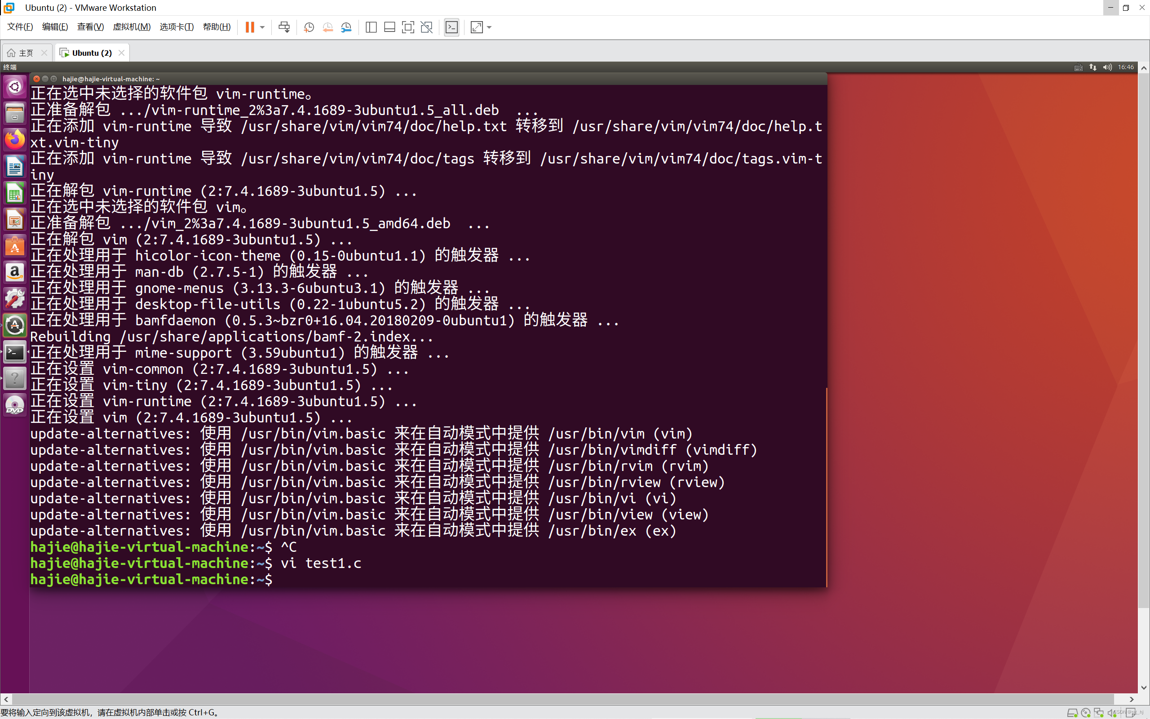Click the horizontal scrollbar right arrow
This screenshot has width=1150, height=719.
(1132, 700)
